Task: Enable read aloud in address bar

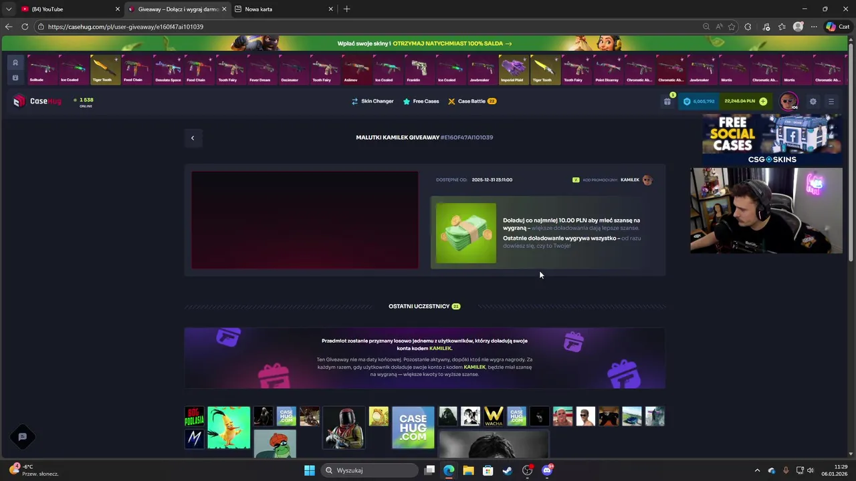Action: click(719, 27)
